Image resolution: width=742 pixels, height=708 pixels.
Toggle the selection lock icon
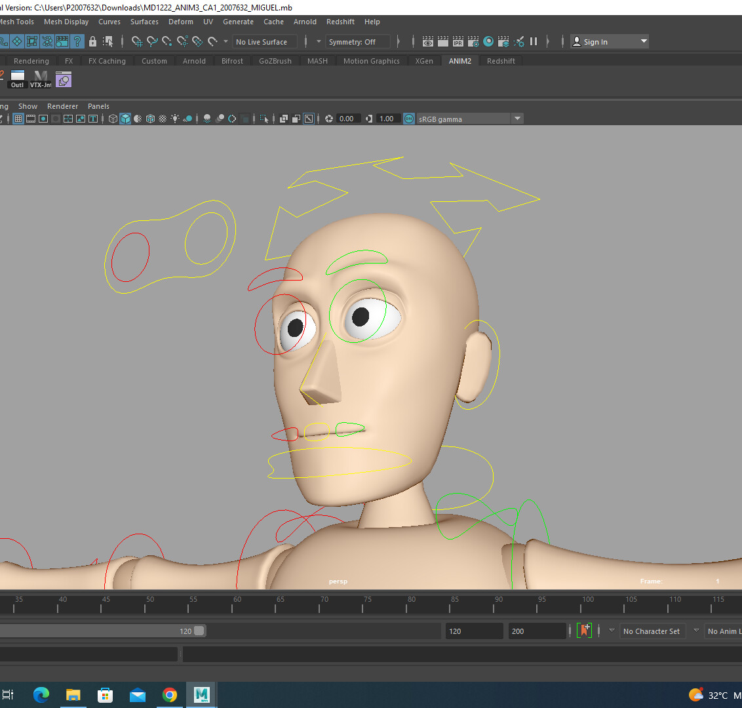94,41
